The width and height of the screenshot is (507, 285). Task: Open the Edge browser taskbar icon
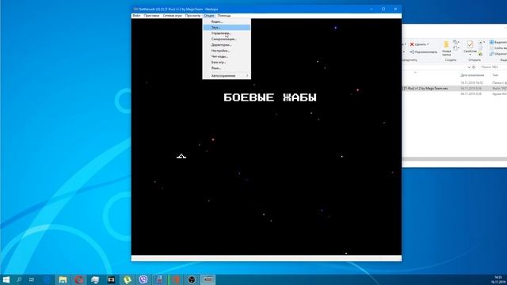coord(48,279)
